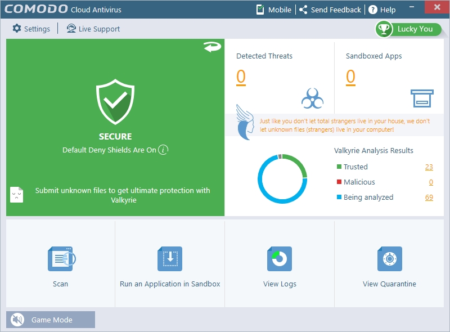This screenshot has width=450, height=332.
Task: Click the SECURE status text
Action: pyautogui.click(x=115, y=136)
